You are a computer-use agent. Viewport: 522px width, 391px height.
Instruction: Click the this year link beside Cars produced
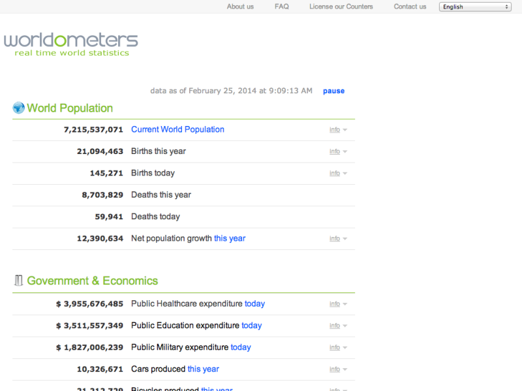tap(203, 369)
